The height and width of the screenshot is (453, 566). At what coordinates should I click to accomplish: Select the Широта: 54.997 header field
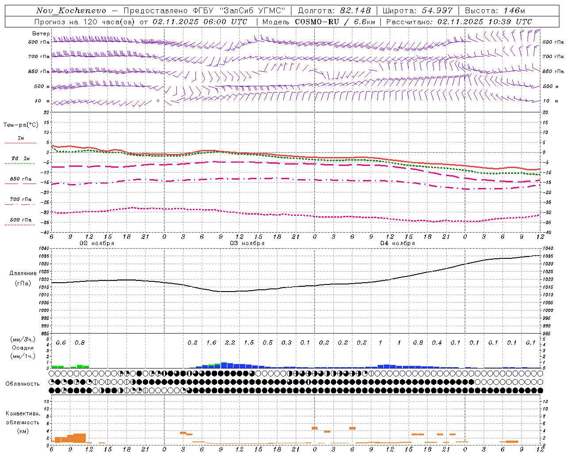[x=418, y=11]
